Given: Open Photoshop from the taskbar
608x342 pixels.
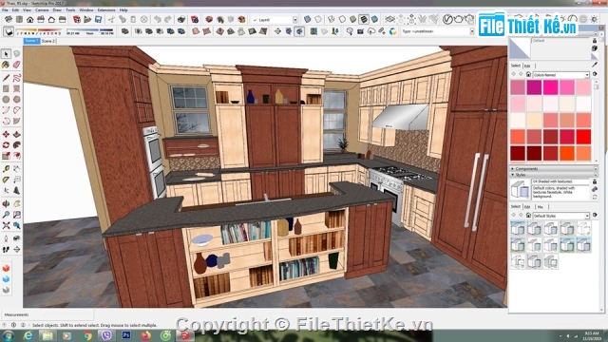Looking at the screenshot, I should (x=126, y=335).
